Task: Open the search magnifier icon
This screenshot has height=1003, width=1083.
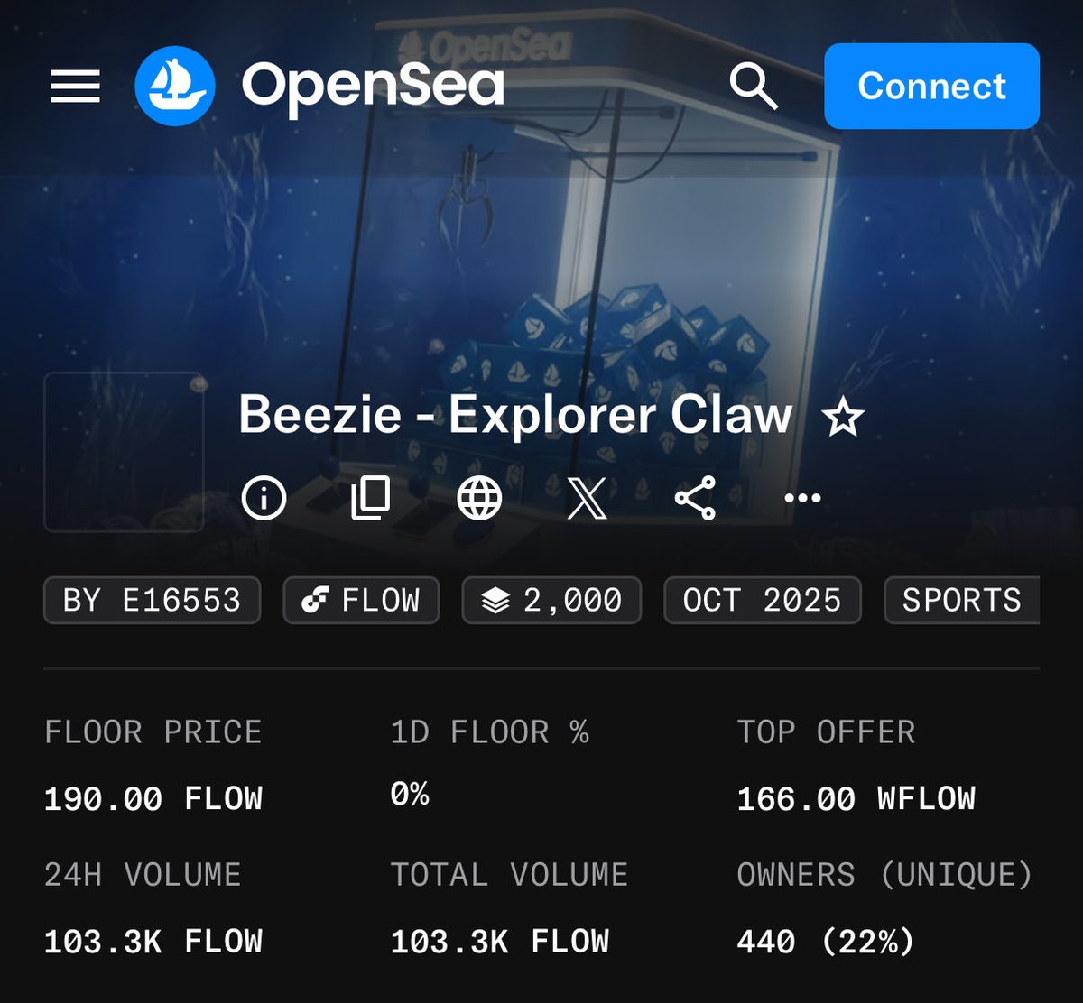Action: (753, 87)
